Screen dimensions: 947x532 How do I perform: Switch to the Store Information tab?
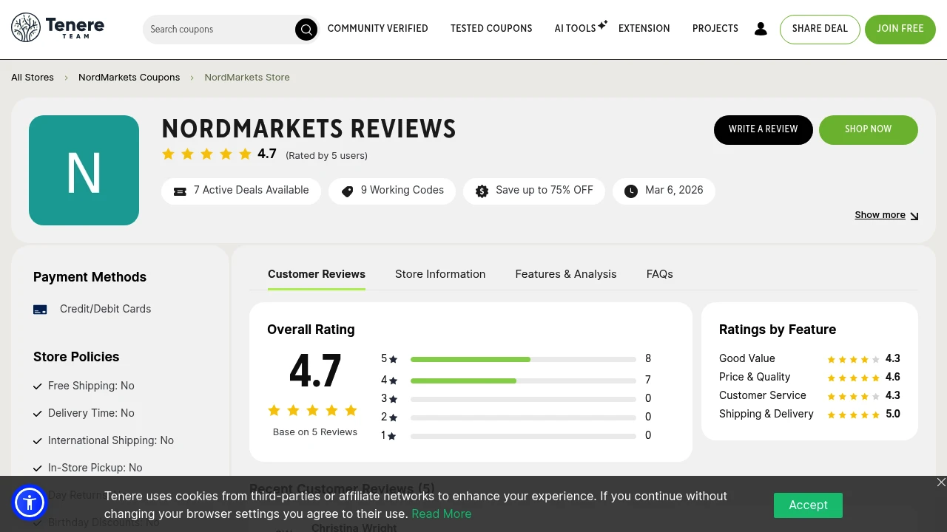point(440,274)
